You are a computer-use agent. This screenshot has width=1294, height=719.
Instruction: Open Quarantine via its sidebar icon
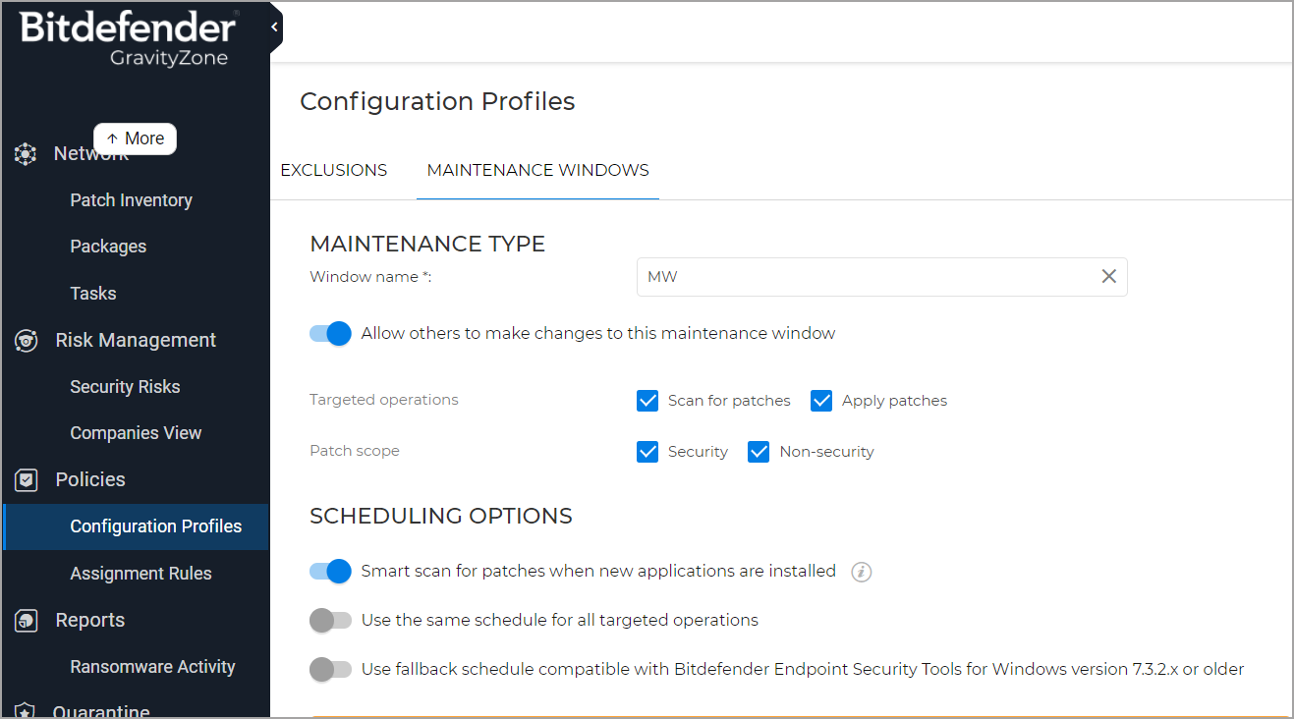click(x=26, y=709)
